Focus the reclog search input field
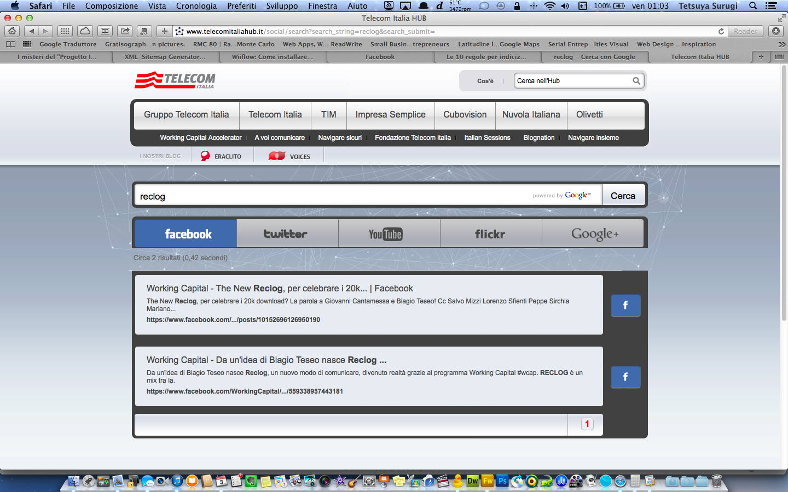Viewport: 788px width, 492px height. [368, 196]
